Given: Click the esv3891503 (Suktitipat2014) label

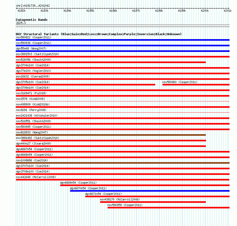Looking at the screenshot, I should (38, 54).
